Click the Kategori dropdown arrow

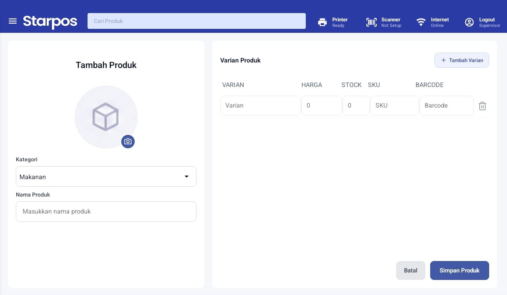[x=187, y=176]
